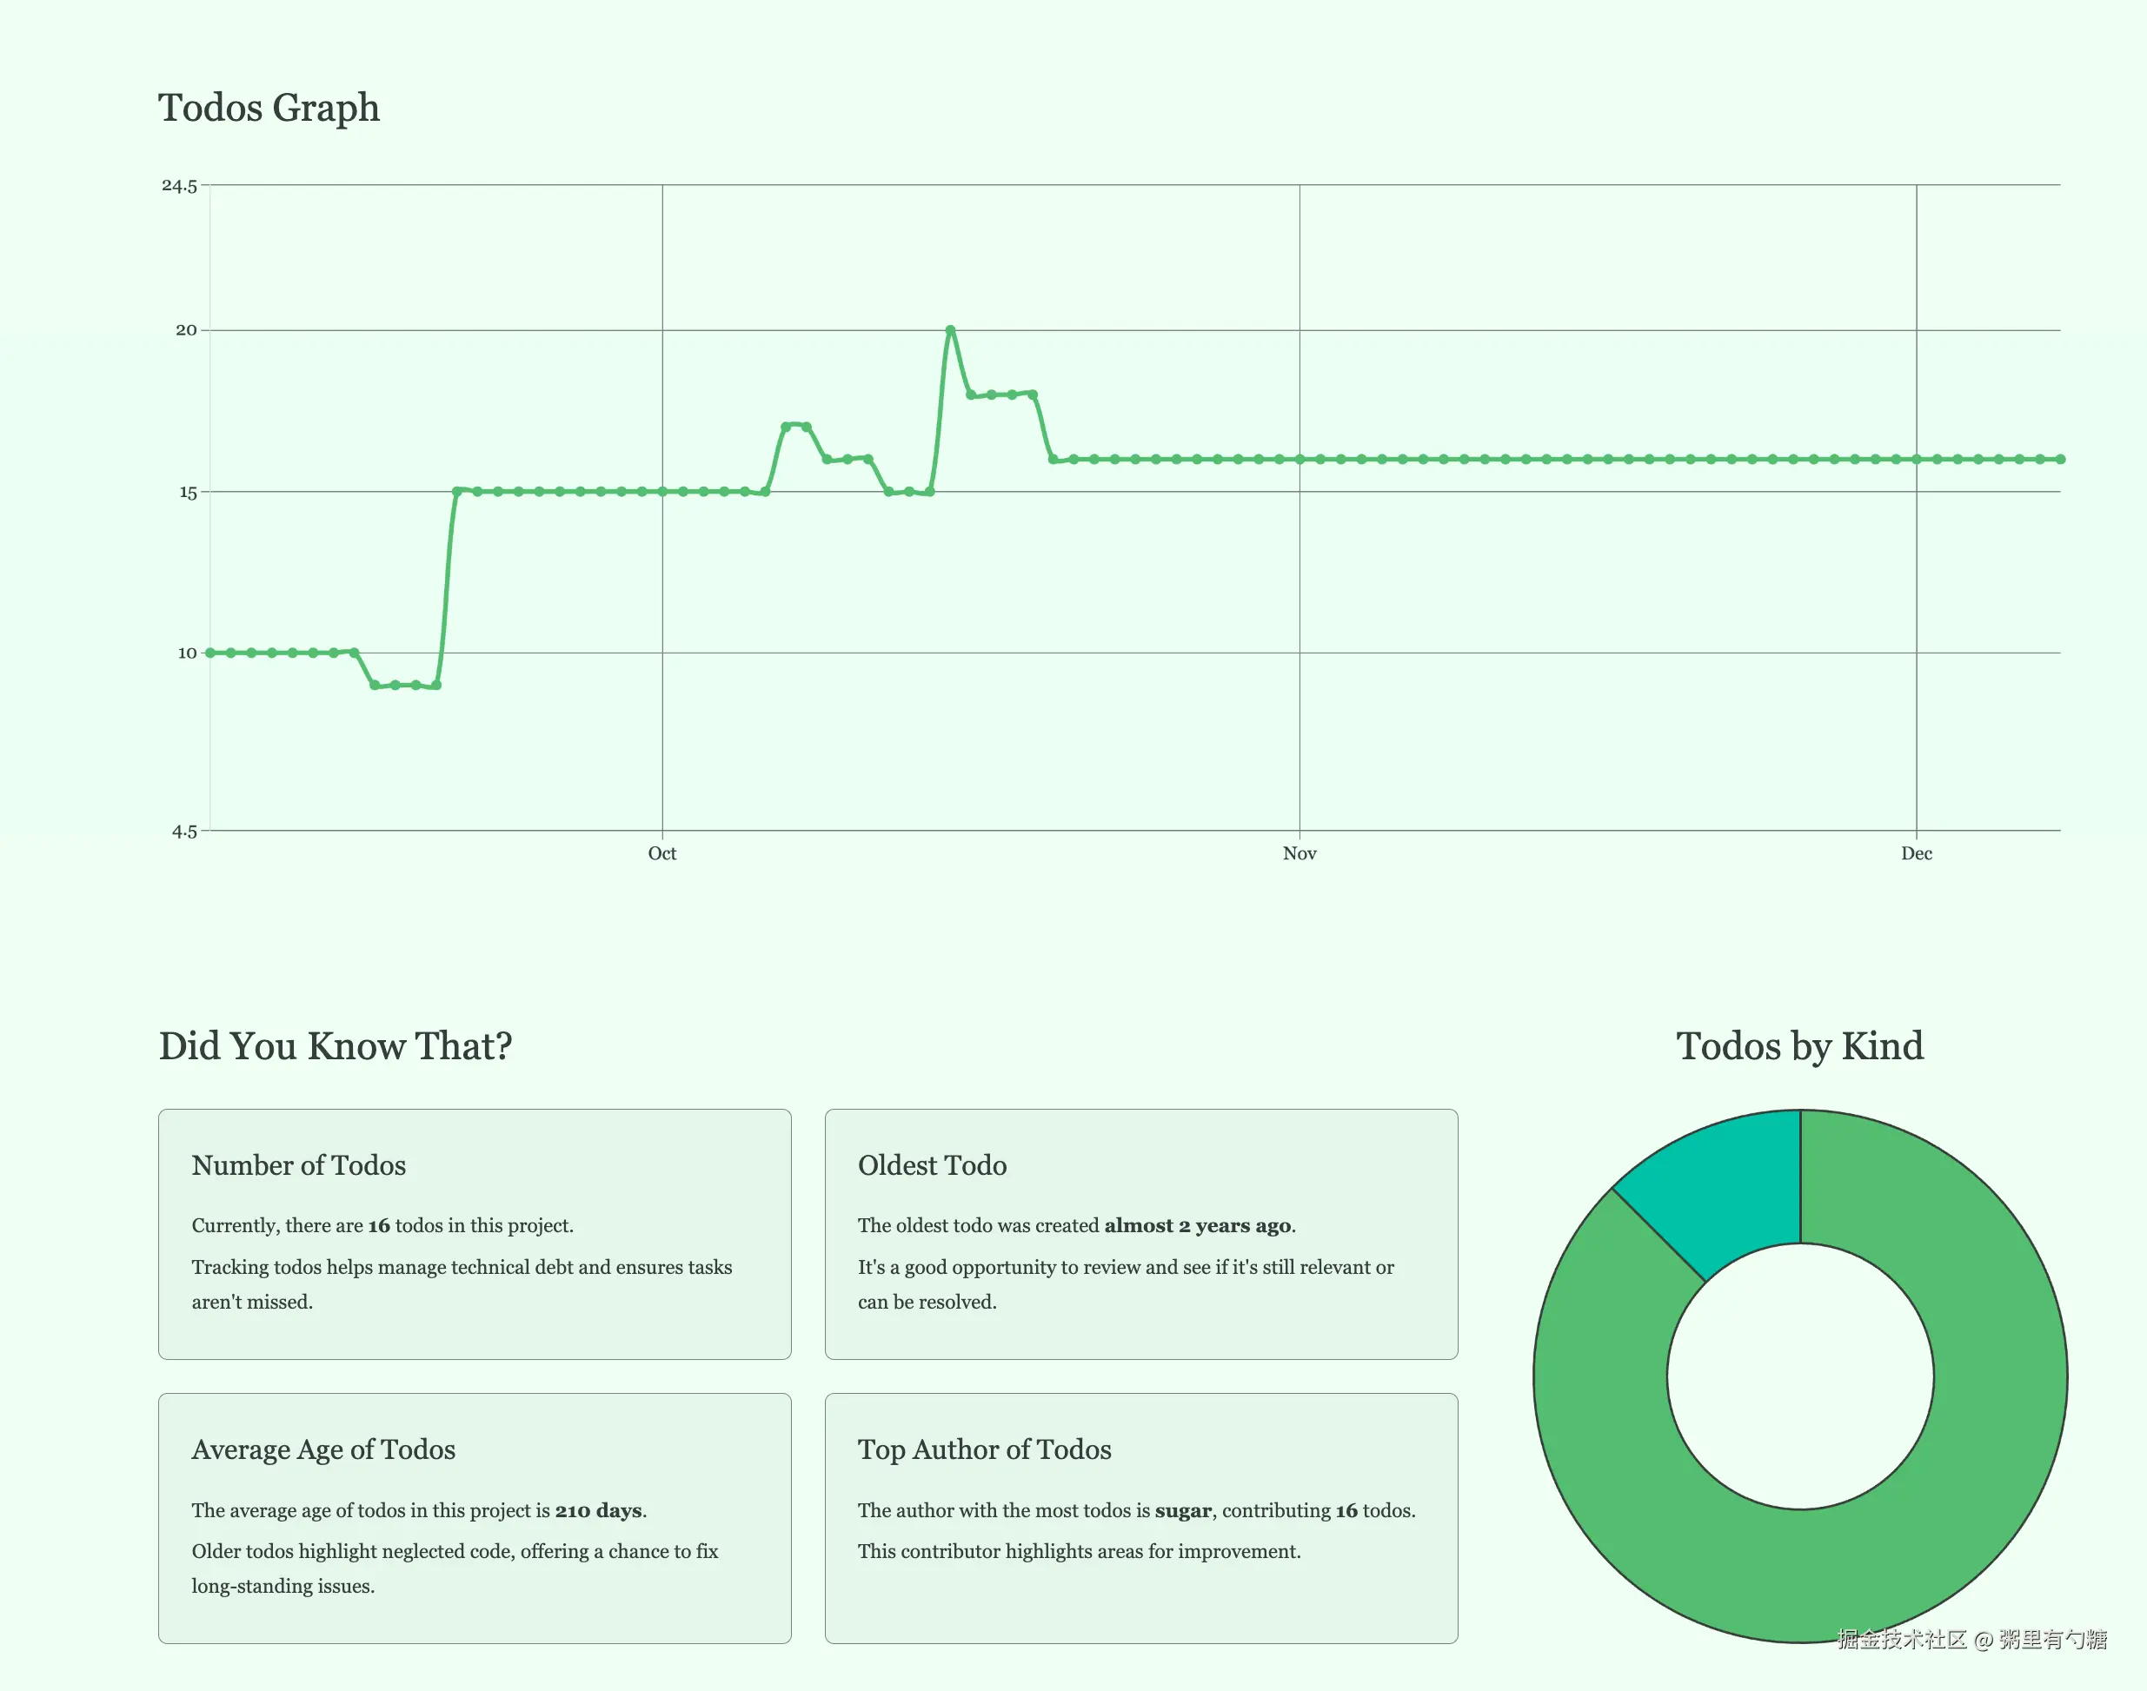Click the leftmost data point on the graph
This screenshot has width=2147, height=1691.
click(x=210, y=653)
